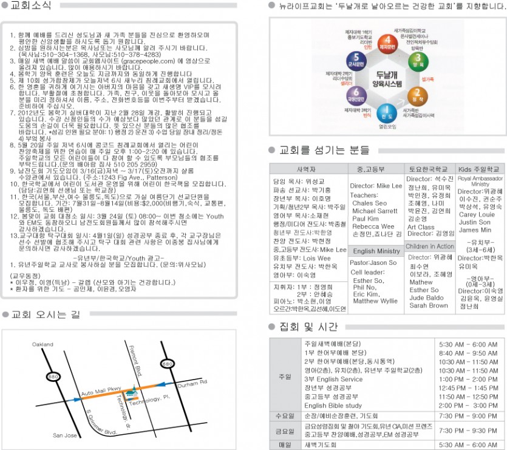Click the English Ministry subheader
Image resolution: width=507 pixels, height=450 pixels.
[x=376, y=251]
